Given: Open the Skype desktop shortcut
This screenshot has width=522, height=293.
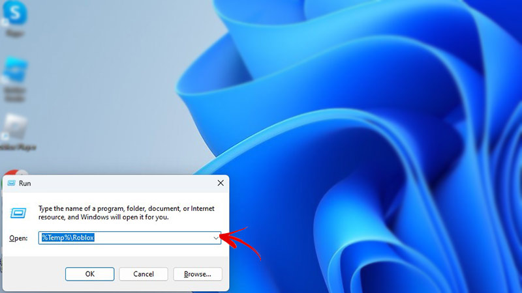Looking at the screenshot, I should point(13,12).
